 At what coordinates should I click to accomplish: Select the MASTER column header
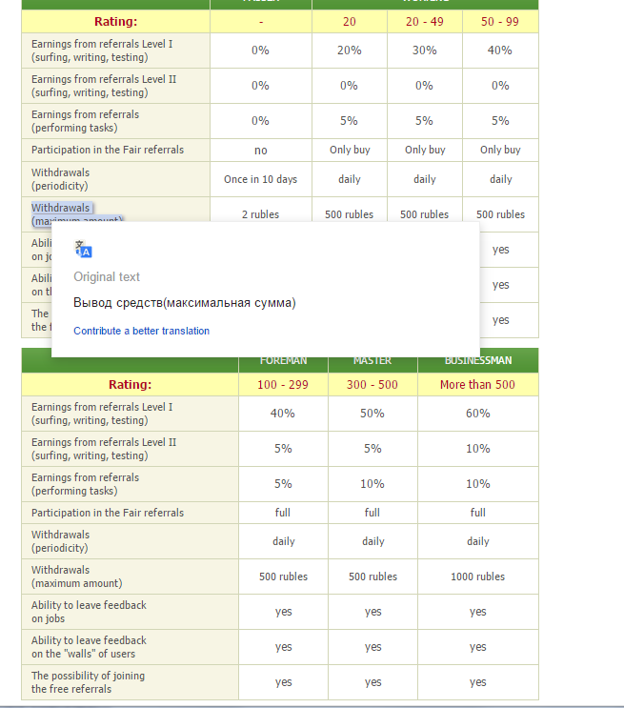click(x=372, y=361)
